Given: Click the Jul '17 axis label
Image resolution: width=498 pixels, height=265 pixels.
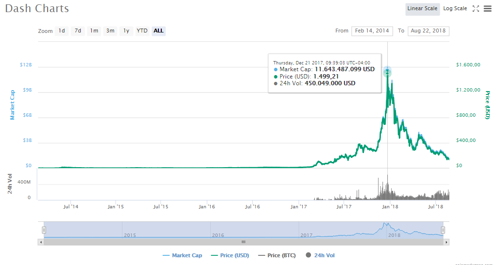Looking at the screenshot, I should coord(344,206).
